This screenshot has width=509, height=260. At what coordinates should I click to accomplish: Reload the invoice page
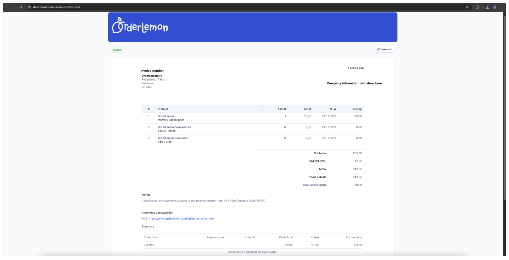point(21,7)
